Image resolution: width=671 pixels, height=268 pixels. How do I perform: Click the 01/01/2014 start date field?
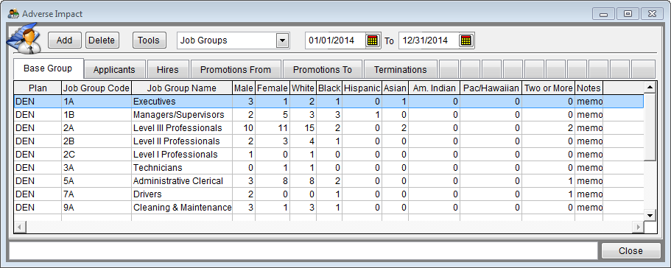(x=336, y=40)
